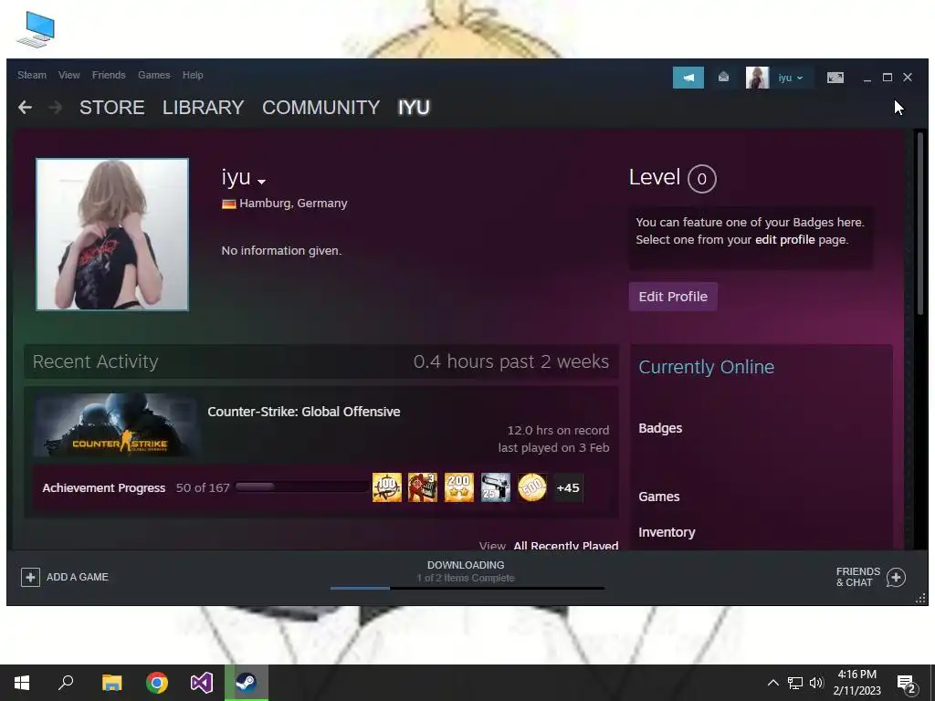Click the large profile avatar picture
Viewport: 935px width, 701px height.
click(112, 235)
